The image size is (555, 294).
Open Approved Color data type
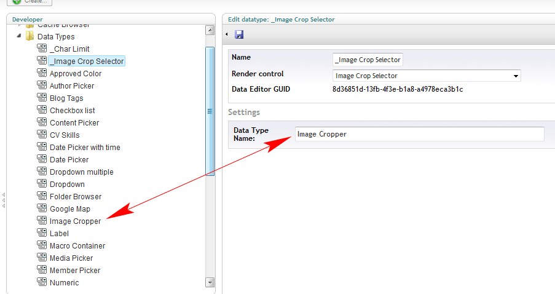point(76,74)
